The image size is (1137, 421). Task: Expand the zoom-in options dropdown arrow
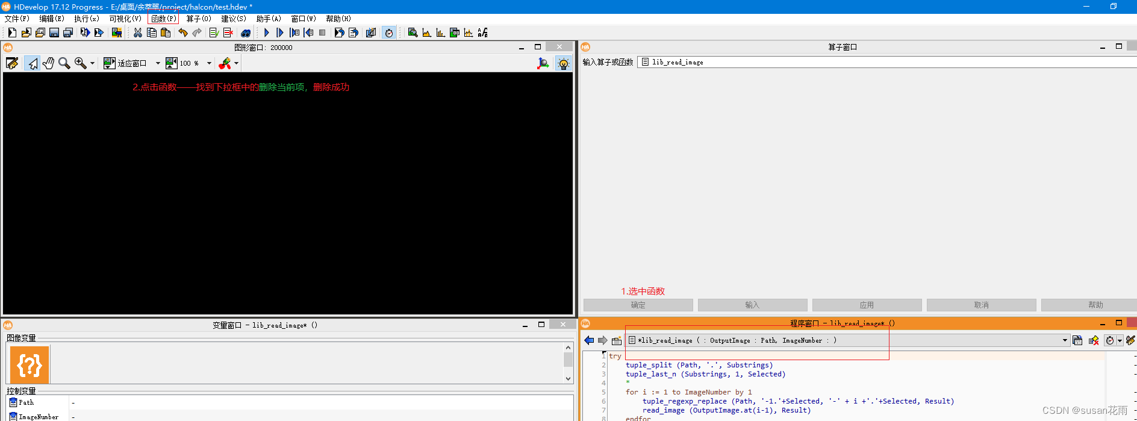click(92, 63)
